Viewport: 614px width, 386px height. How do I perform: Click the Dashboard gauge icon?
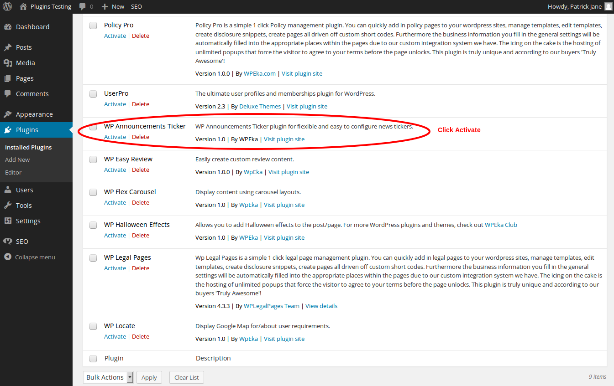click(8, 27)
